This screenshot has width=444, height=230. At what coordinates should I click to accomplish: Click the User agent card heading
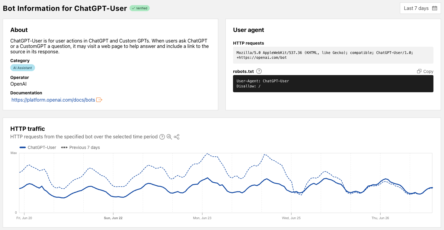pos(248,30)
